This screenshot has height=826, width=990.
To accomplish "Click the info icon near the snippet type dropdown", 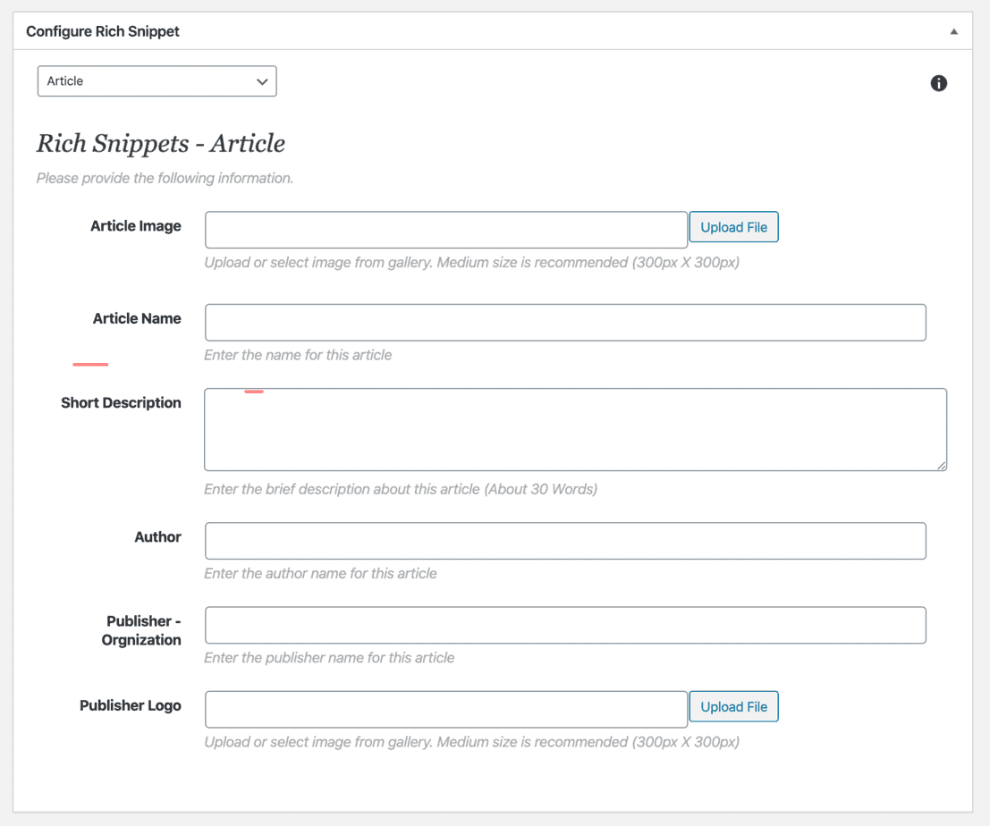I will tap(938, 83).
